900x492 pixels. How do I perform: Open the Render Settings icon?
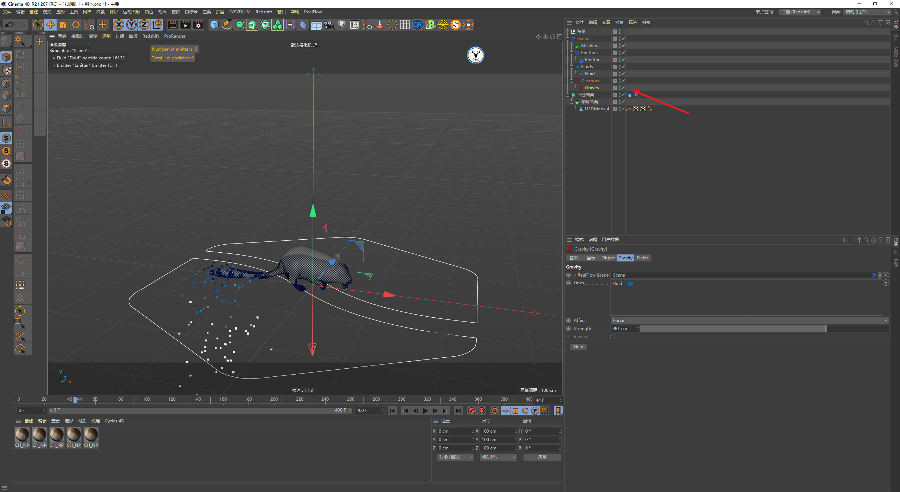[x=198, y=25]
